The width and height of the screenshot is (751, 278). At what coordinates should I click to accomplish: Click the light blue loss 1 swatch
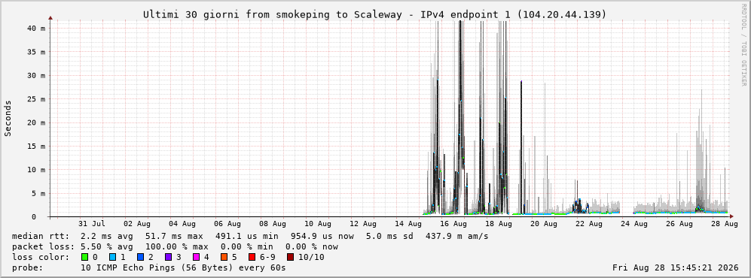coord(112,257)
